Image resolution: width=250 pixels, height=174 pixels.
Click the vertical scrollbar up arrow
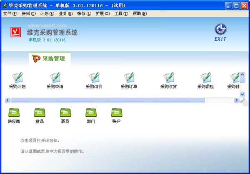(242, 74)
